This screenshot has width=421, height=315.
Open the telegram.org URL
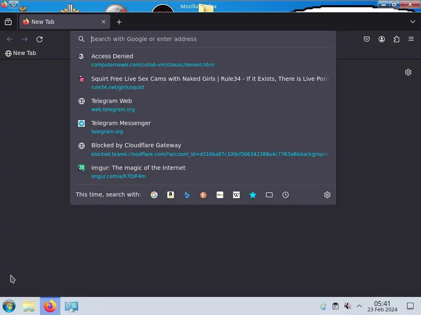[x=107, y=132]
